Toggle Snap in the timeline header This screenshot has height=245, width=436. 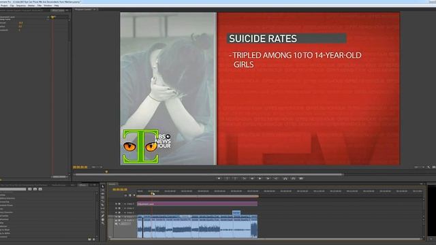coord(125,195)
